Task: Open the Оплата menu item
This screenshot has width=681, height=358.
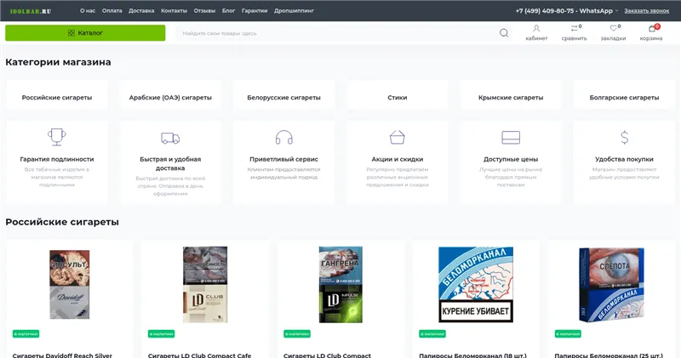Action: (x=112, y=11)
